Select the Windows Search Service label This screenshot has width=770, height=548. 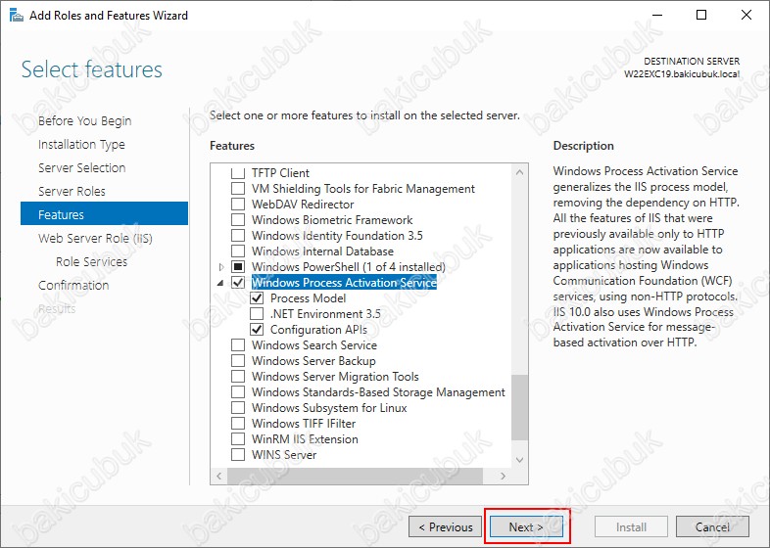click(x=314, y=345)
